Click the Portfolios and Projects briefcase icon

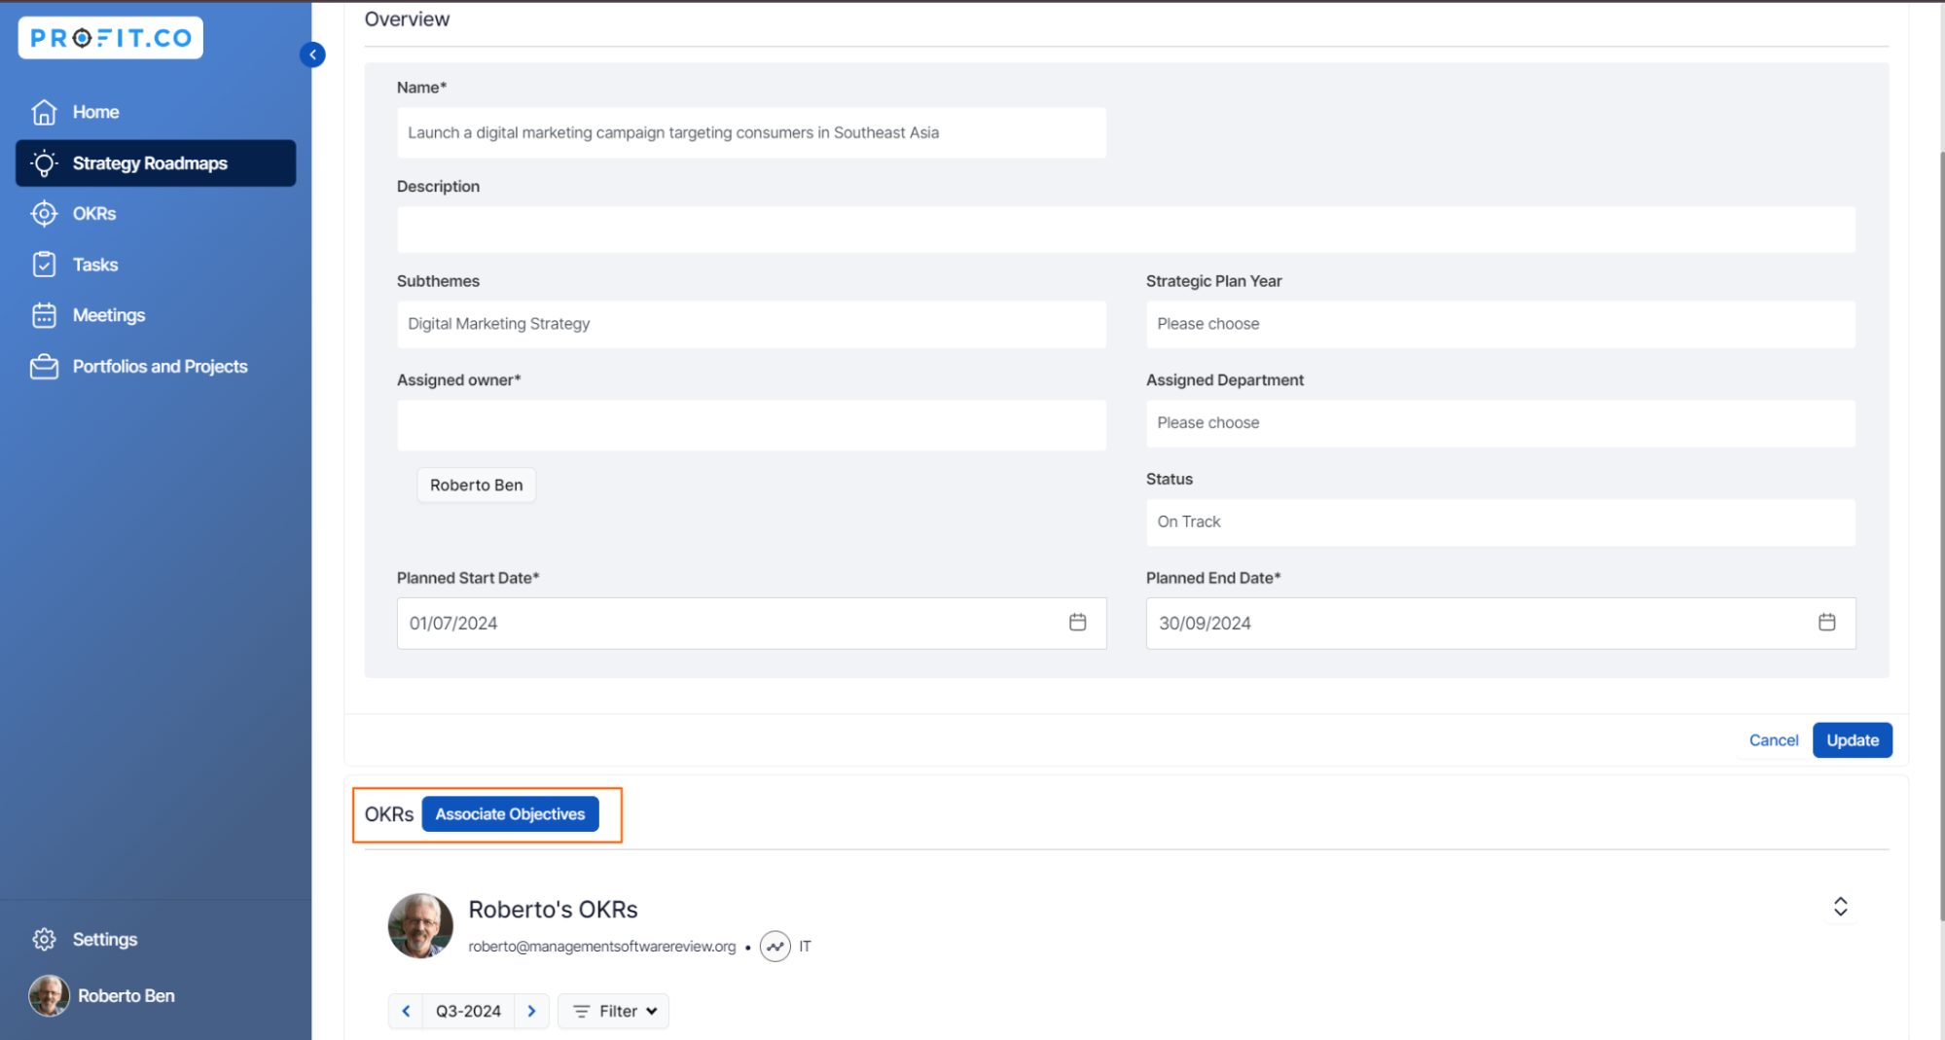click(45, 367)
